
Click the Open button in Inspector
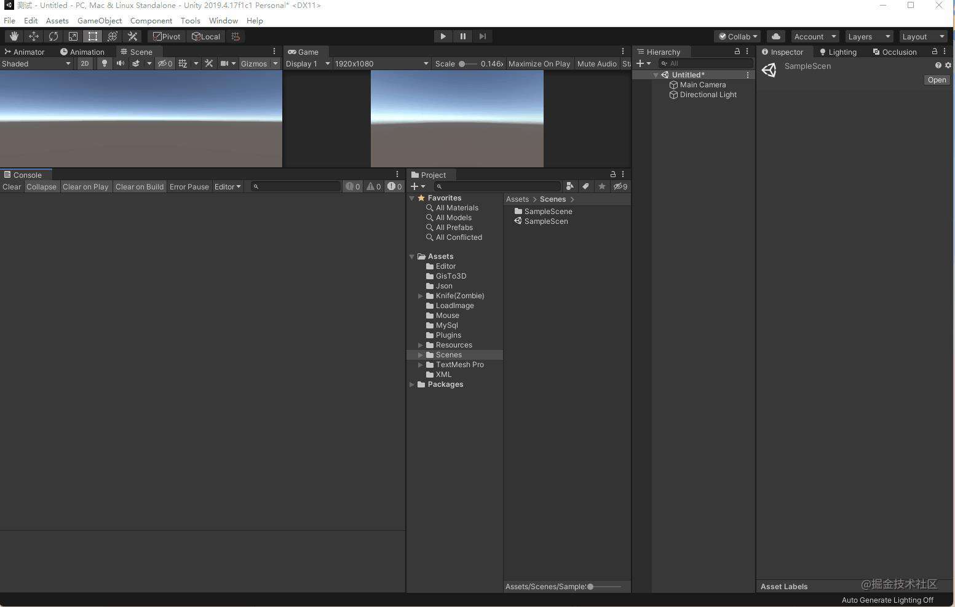pyautogui.click(x=937, y=80)
